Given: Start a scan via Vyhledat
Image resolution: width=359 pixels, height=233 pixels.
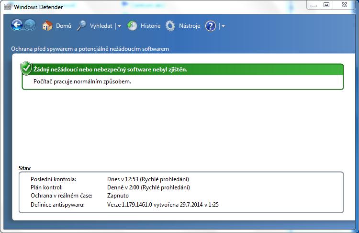Looking at the screenshot, I should pos(101,26).
